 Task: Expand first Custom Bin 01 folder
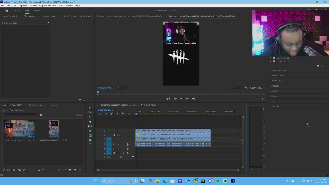270,58
